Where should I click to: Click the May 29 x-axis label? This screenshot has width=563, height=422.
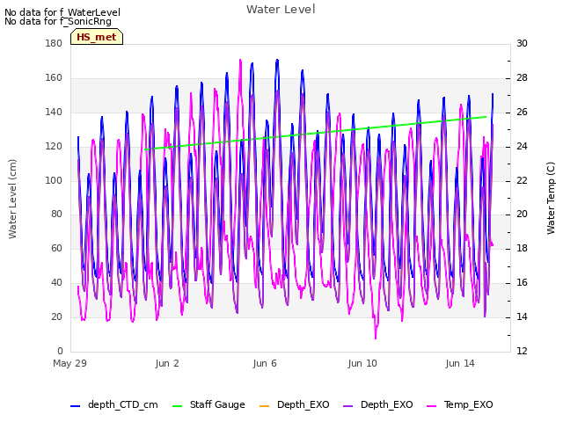(70, 363)
